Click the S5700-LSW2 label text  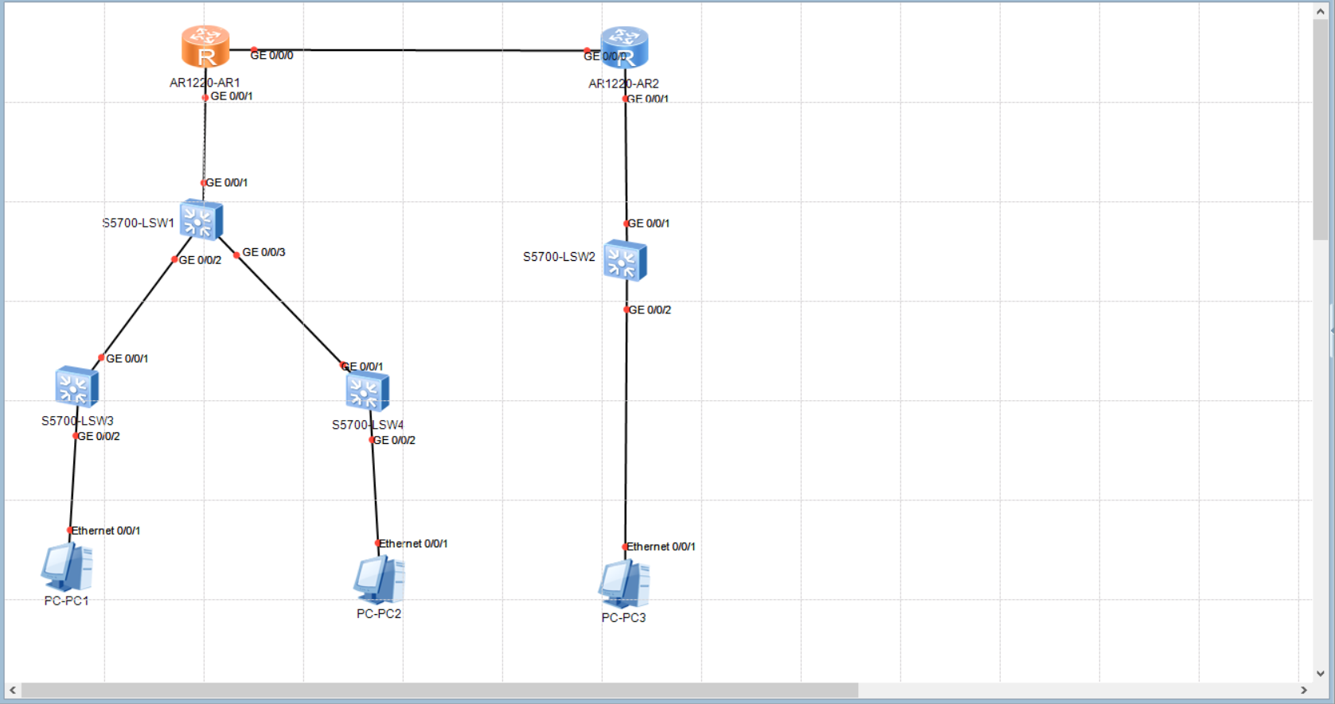coord(559,257)
